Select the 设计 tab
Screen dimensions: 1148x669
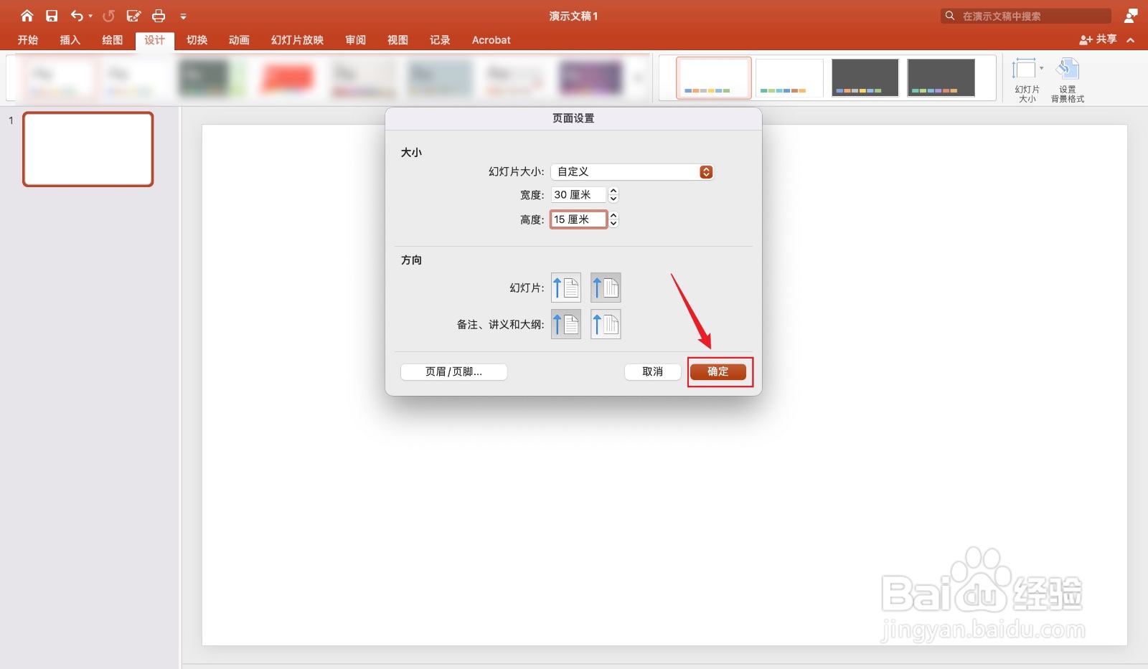tap(154, 40)
